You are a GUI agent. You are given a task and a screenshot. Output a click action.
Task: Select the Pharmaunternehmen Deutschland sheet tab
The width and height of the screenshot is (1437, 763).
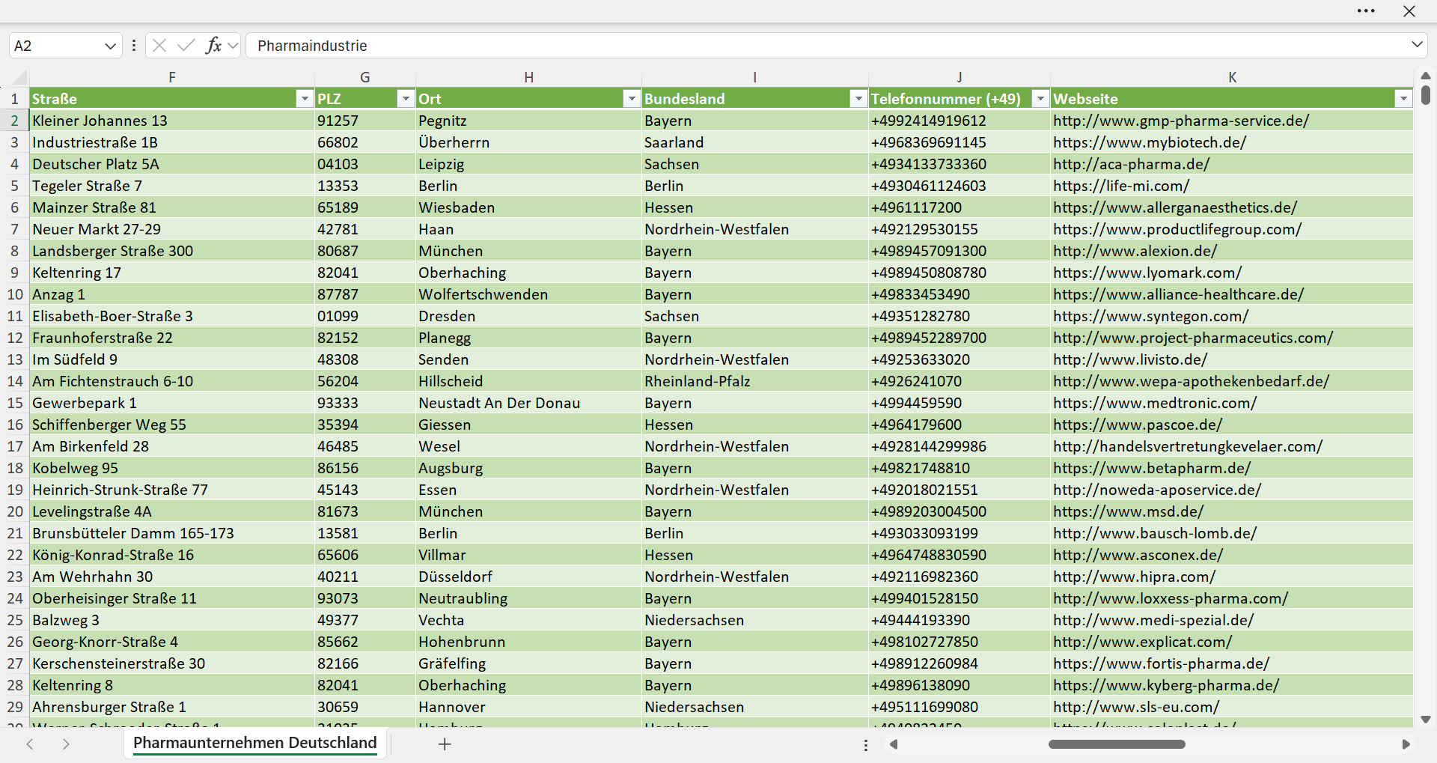(254, 743)
